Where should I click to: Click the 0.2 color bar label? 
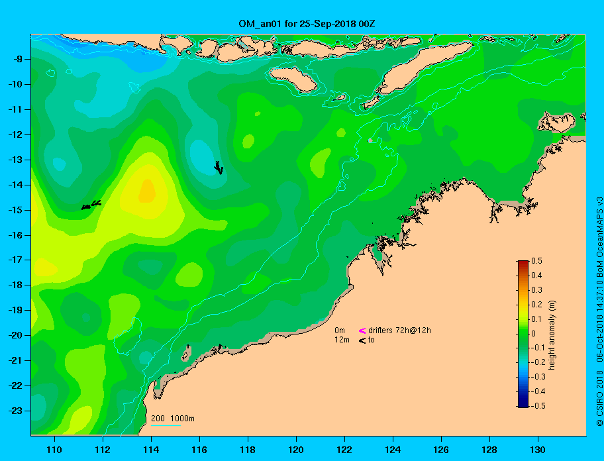536,304
